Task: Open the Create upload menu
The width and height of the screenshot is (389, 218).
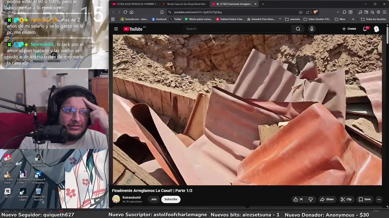Action: pos(349,29)
